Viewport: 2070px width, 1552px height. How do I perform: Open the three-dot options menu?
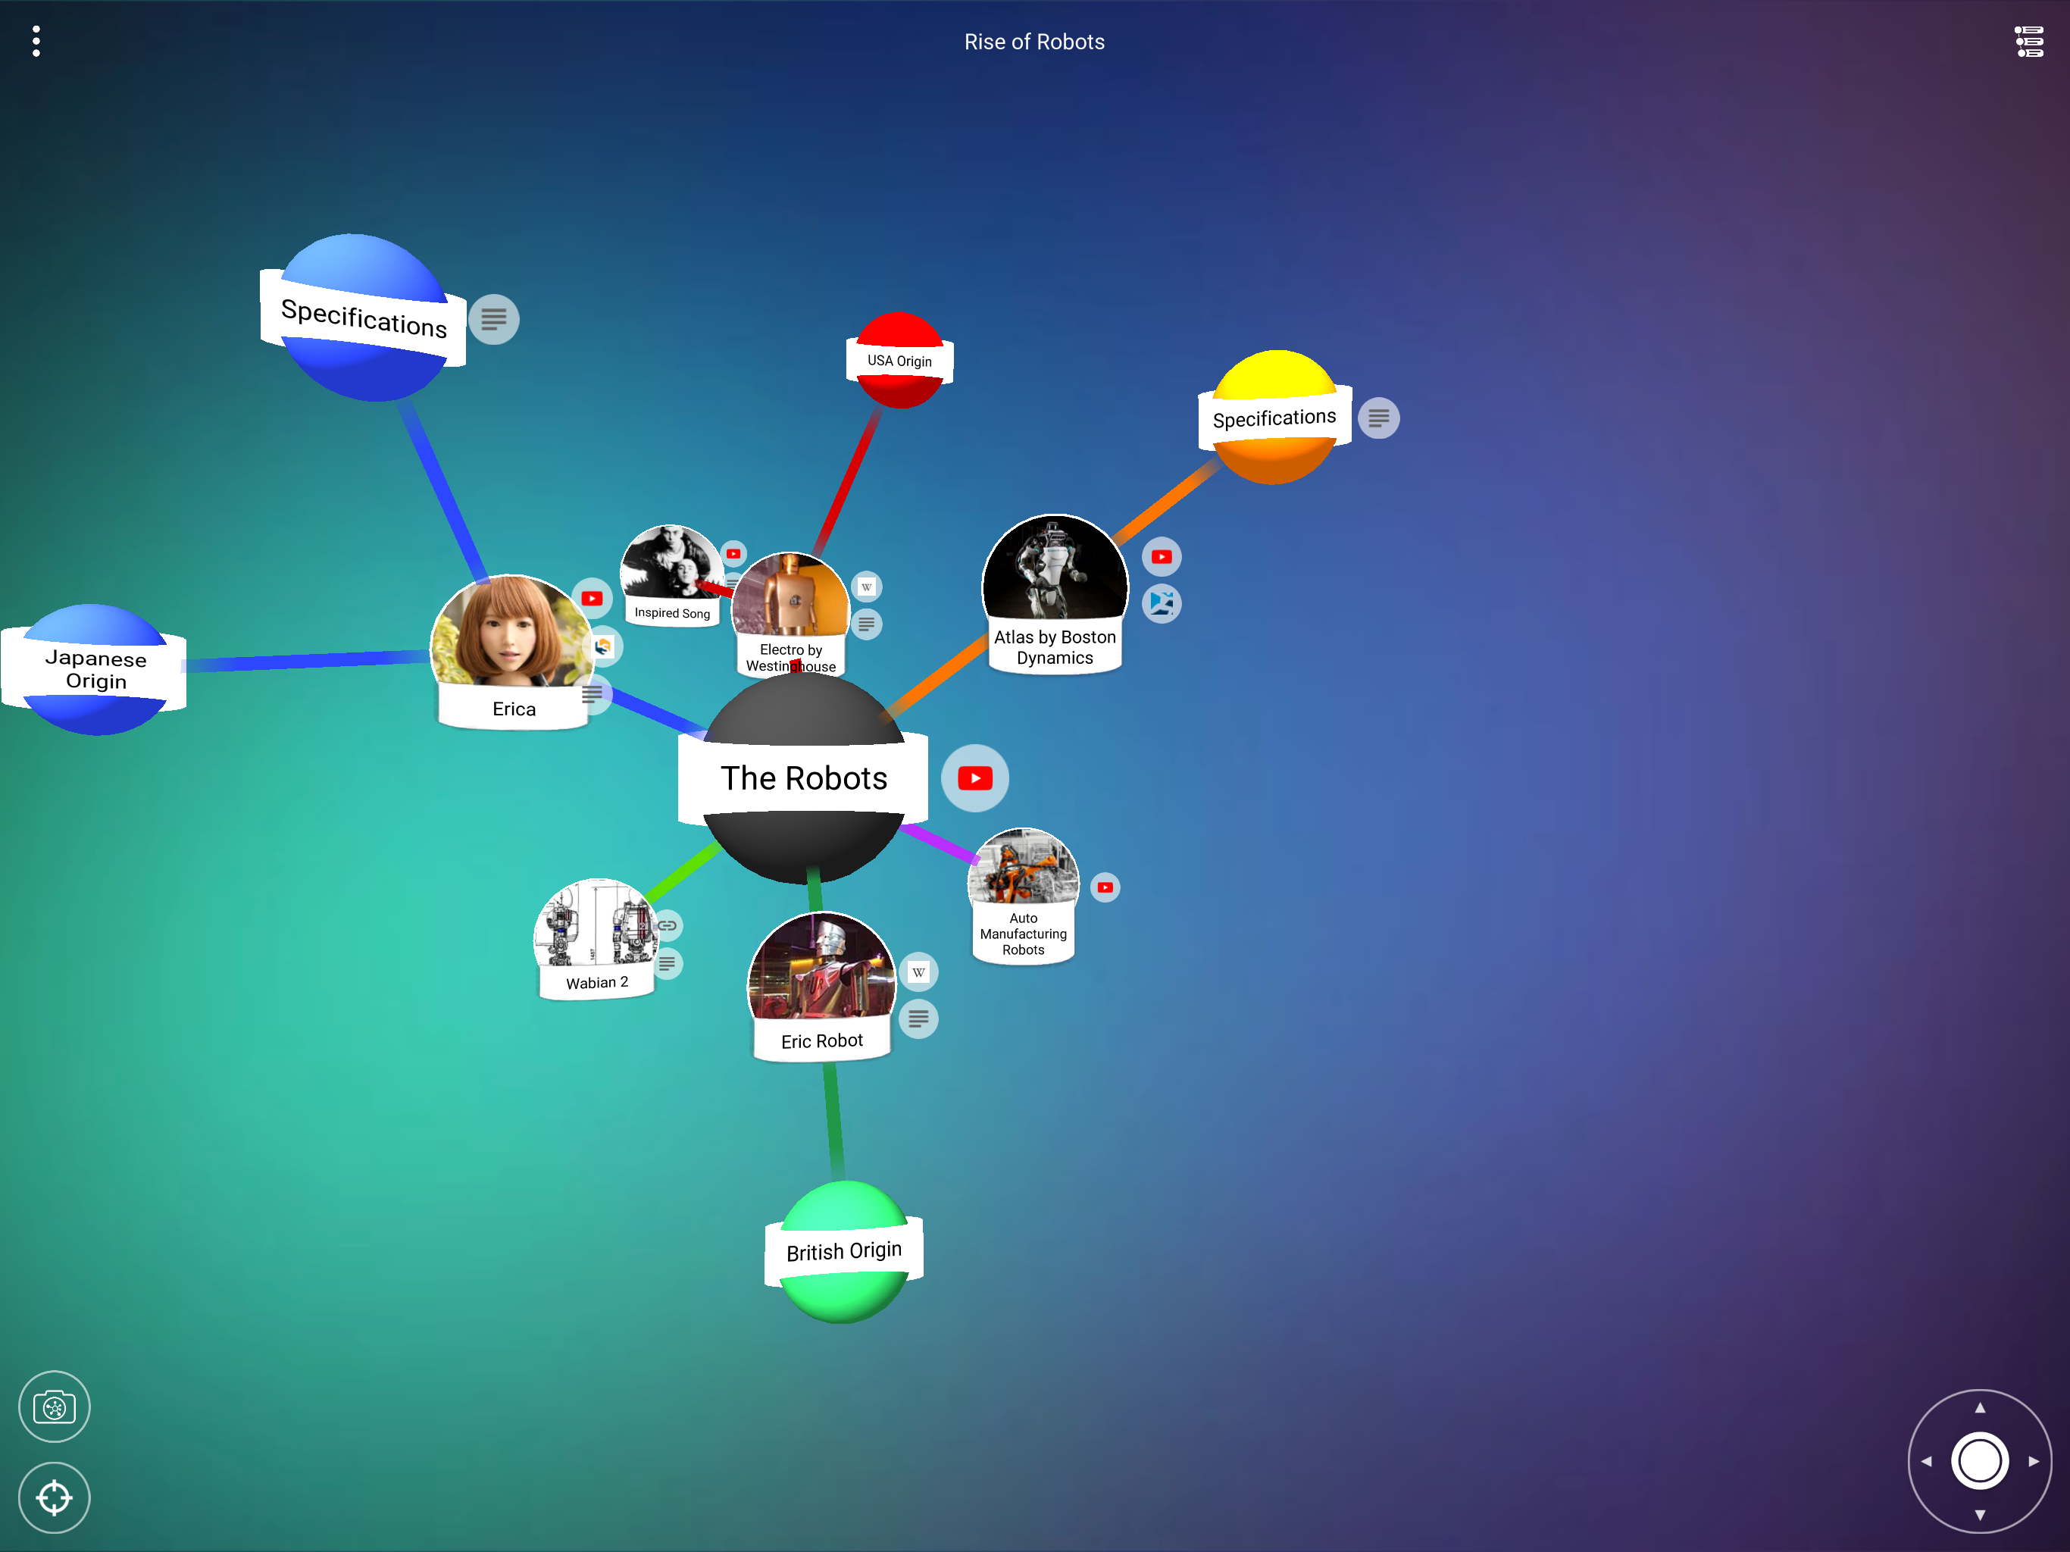pyautogui.click(x=36, y=41)
